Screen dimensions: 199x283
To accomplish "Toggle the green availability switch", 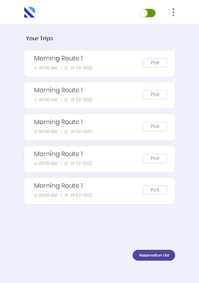I will (147, 13).
